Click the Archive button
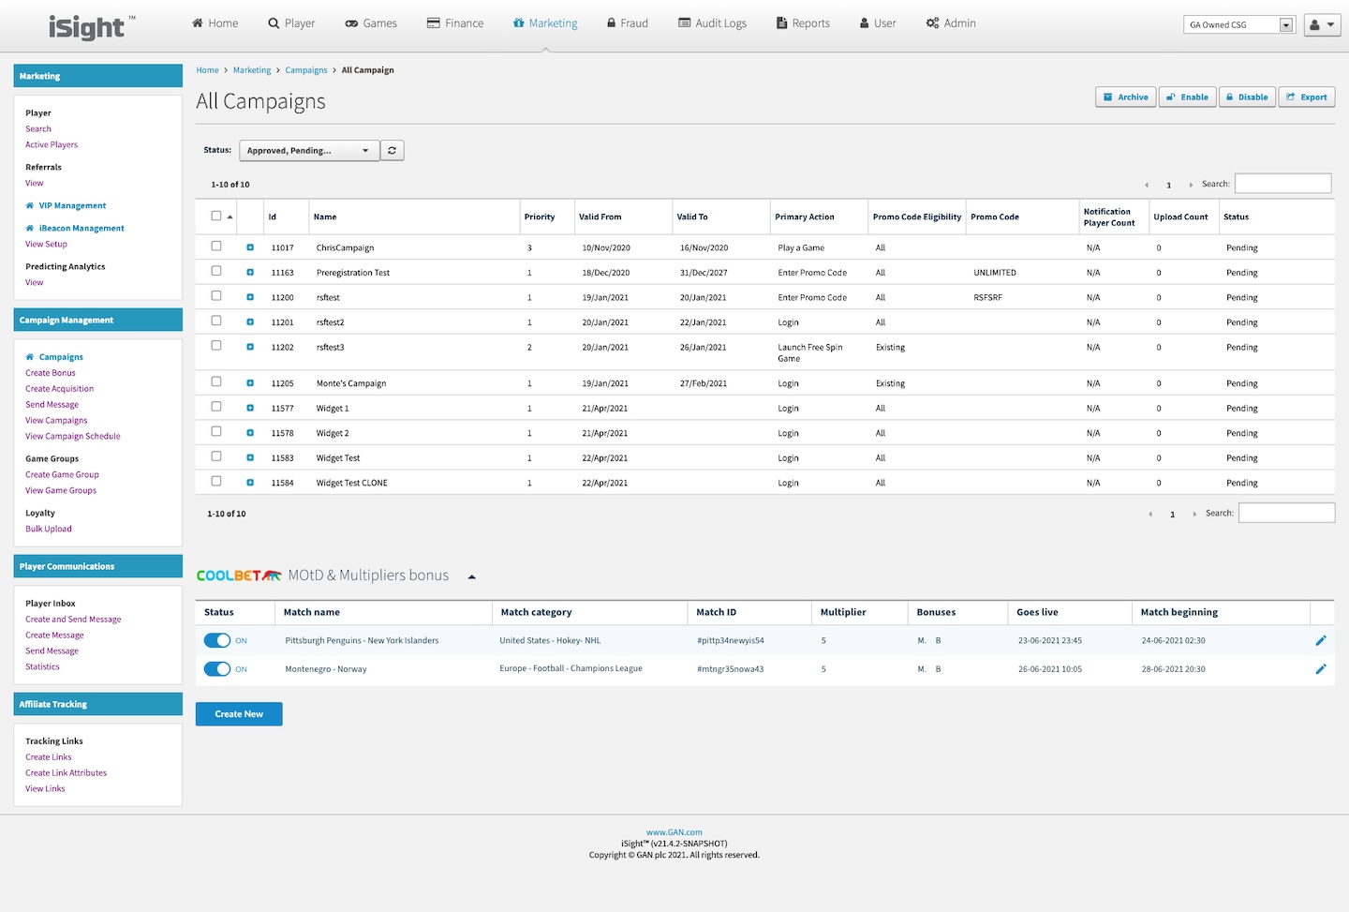The width and height of the screenshot is (1349, 912). point(1126,97)
